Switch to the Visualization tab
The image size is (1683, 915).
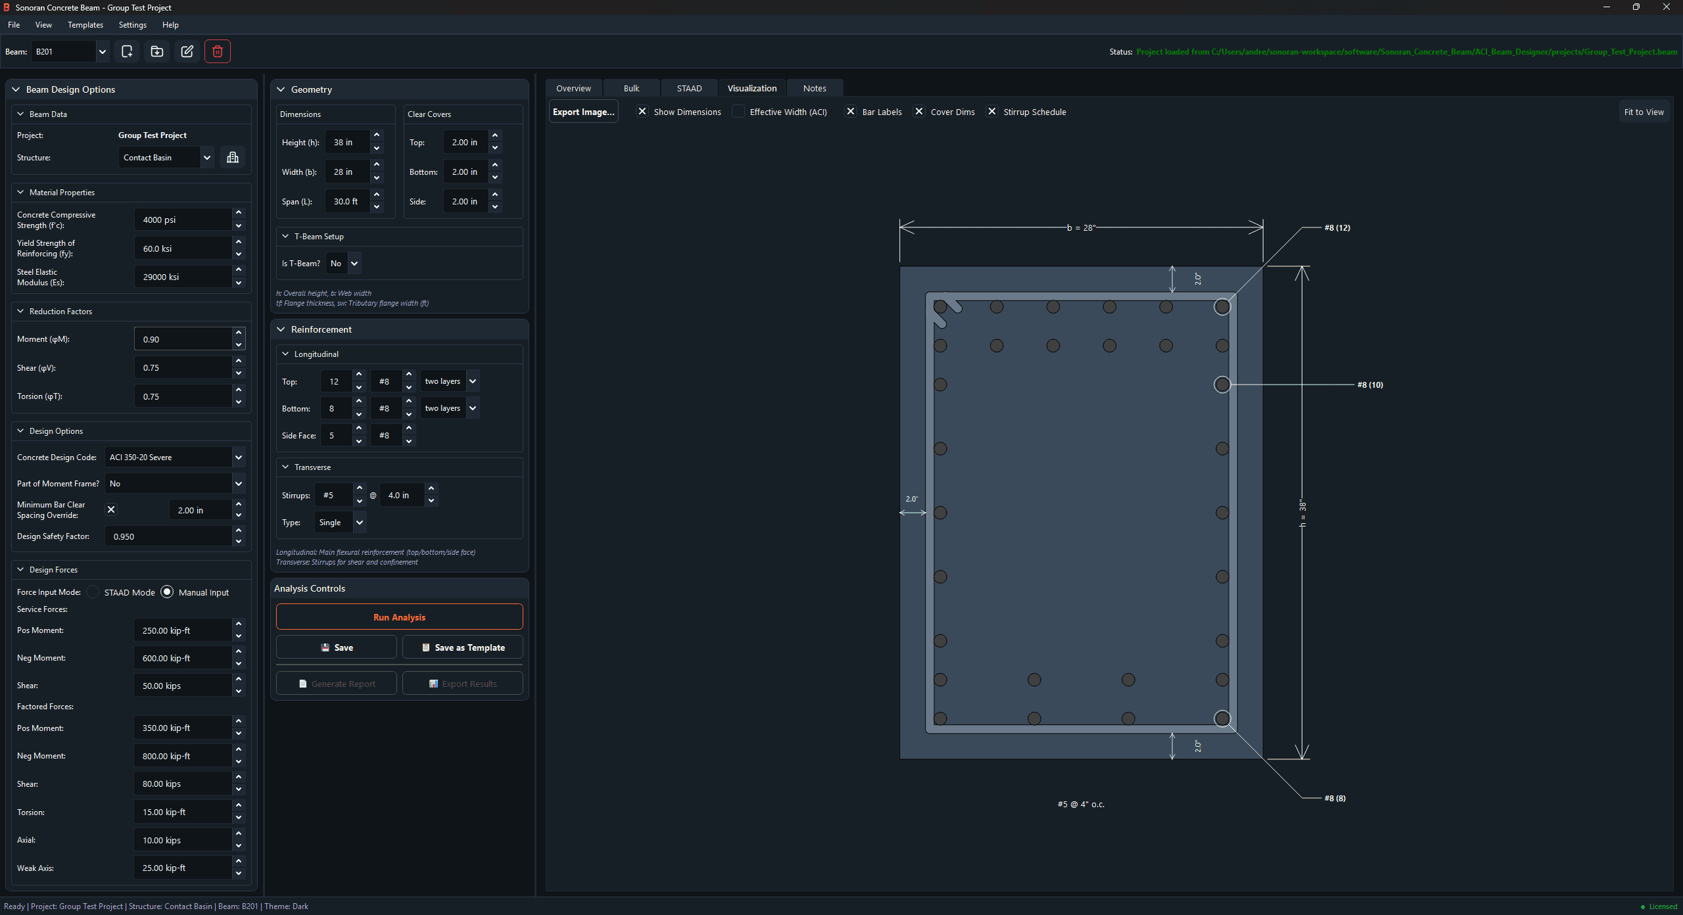pyautogui.click(x=751, y=87)
